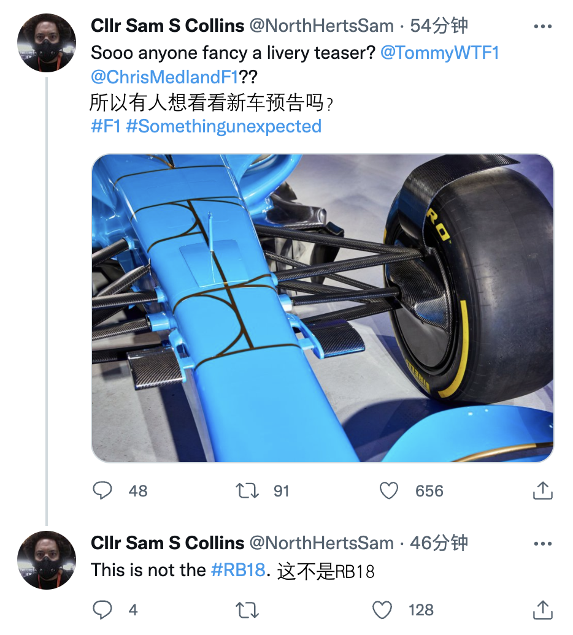Open Sam Collins avatar on first tweet
The image size is (573, 635).
tap(47, 43)
